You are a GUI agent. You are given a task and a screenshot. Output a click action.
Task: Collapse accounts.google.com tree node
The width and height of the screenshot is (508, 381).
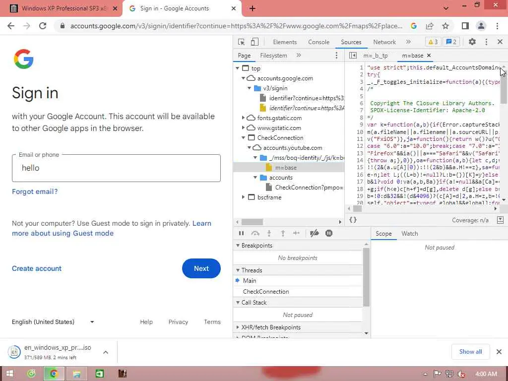pos(243,78)
